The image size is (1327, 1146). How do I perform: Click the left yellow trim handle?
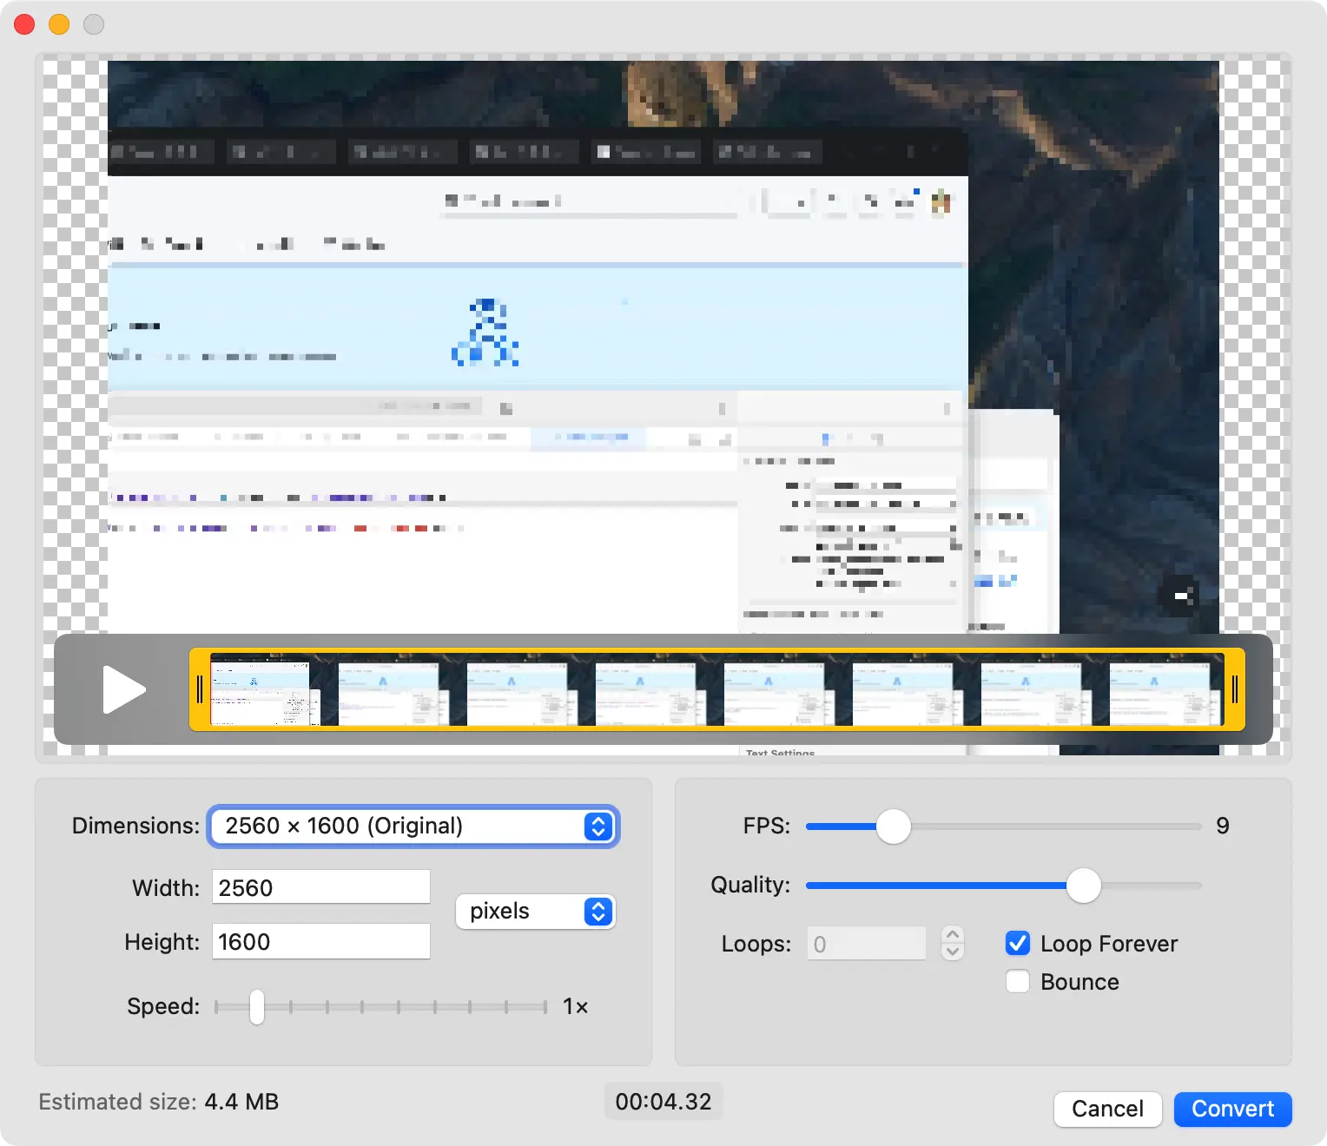(x=200, y=689)
